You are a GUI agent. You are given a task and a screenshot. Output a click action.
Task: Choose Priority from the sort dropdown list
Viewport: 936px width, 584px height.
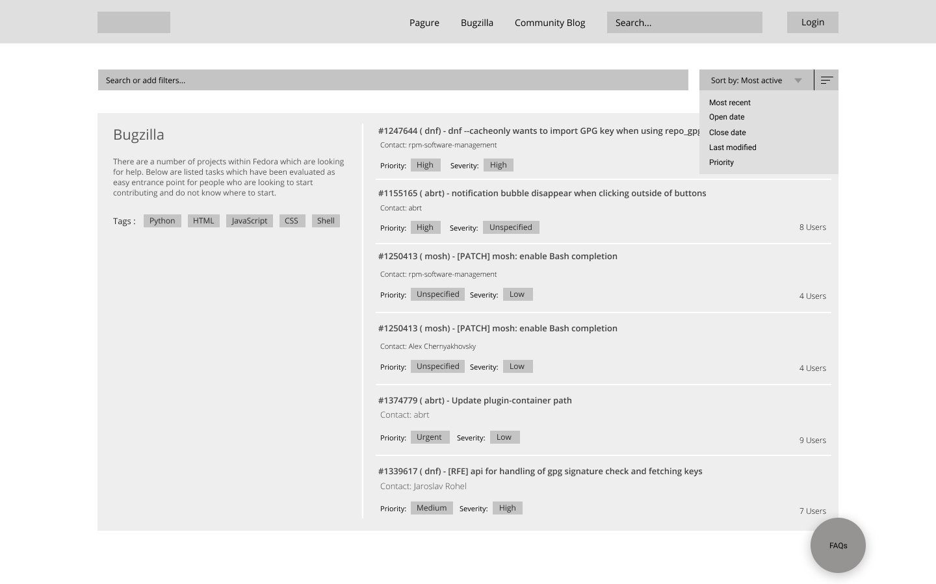click(721, 162)
